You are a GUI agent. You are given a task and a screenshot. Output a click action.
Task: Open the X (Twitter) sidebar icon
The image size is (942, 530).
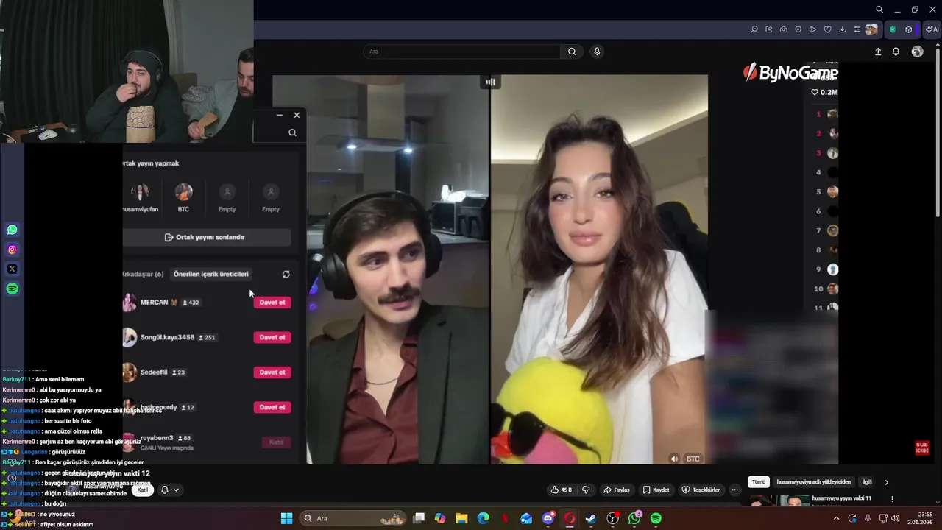coord(12,269)
